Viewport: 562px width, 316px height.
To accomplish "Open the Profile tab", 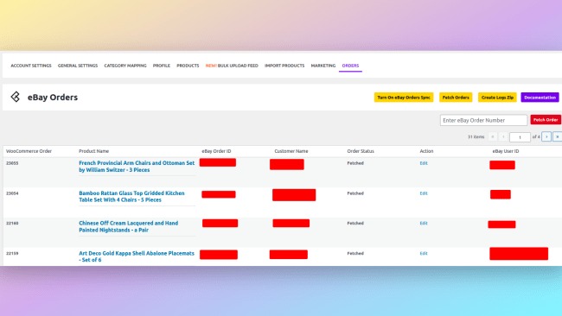I will 162,66.
